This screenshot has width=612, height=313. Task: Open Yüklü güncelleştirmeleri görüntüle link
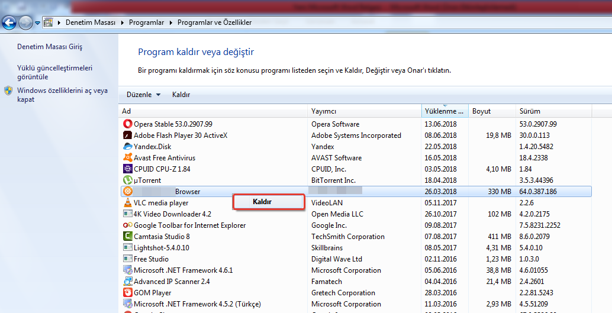[x=54, y=72]
